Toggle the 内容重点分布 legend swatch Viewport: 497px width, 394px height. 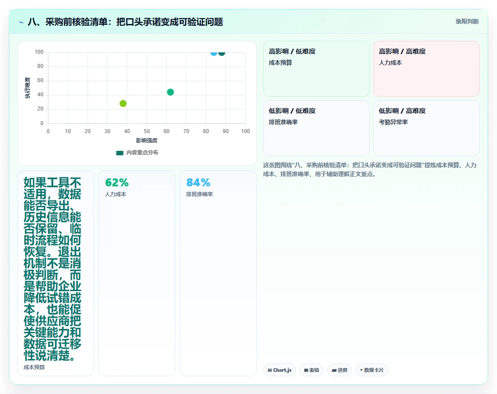(119, 153)
